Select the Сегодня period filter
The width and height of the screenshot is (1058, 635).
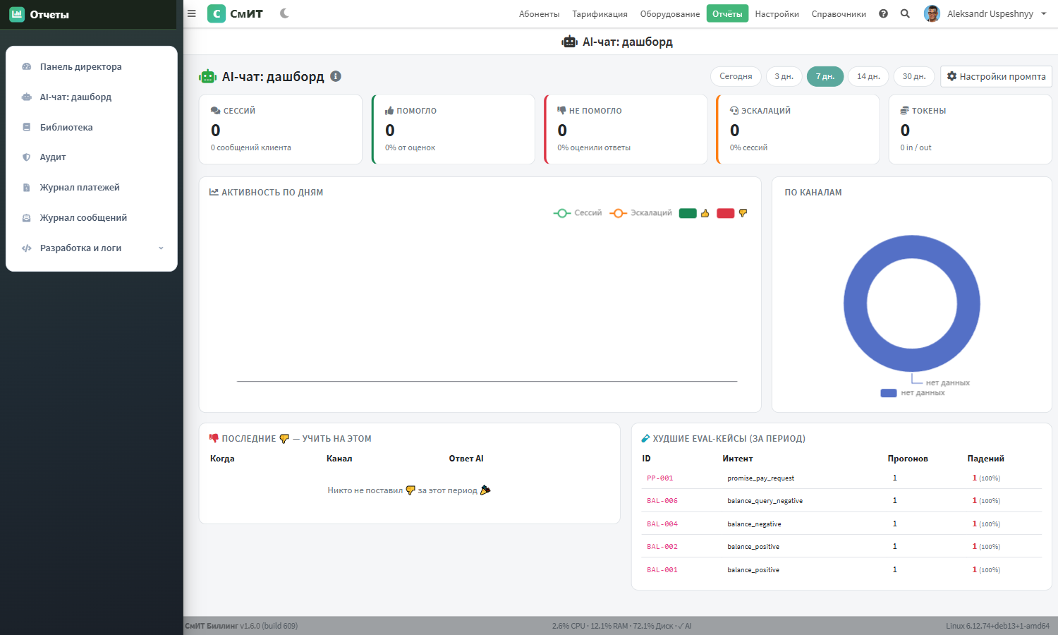click(736, 76)
